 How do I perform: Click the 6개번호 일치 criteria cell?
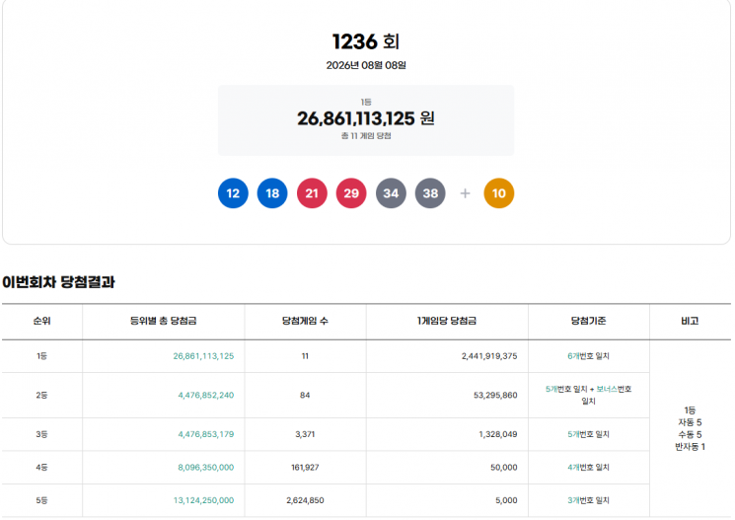pos(588,356)
